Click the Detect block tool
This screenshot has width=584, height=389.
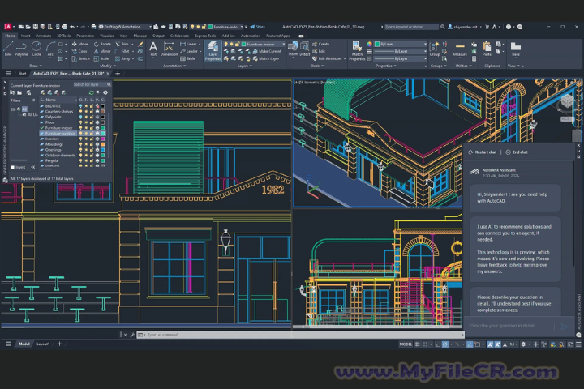305,49
